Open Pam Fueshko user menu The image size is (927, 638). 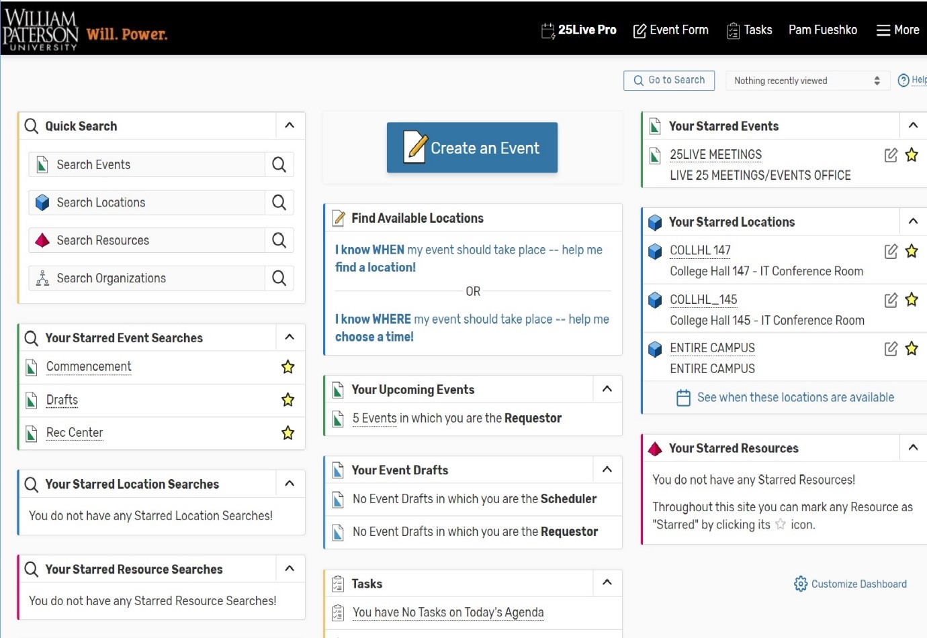823,30
